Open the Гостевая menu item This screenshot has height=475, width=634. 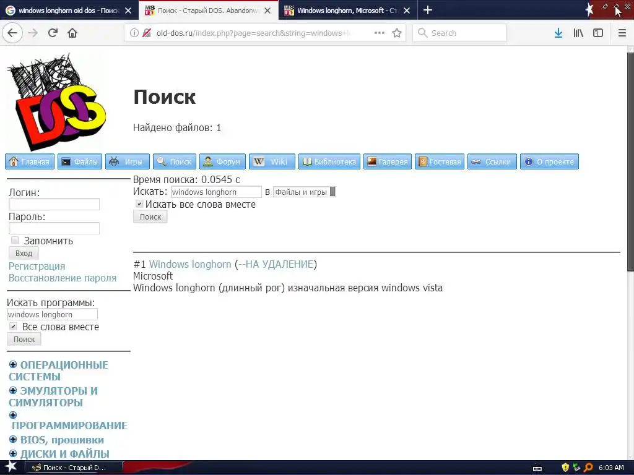pyautogui.click(x=440, y=161)
